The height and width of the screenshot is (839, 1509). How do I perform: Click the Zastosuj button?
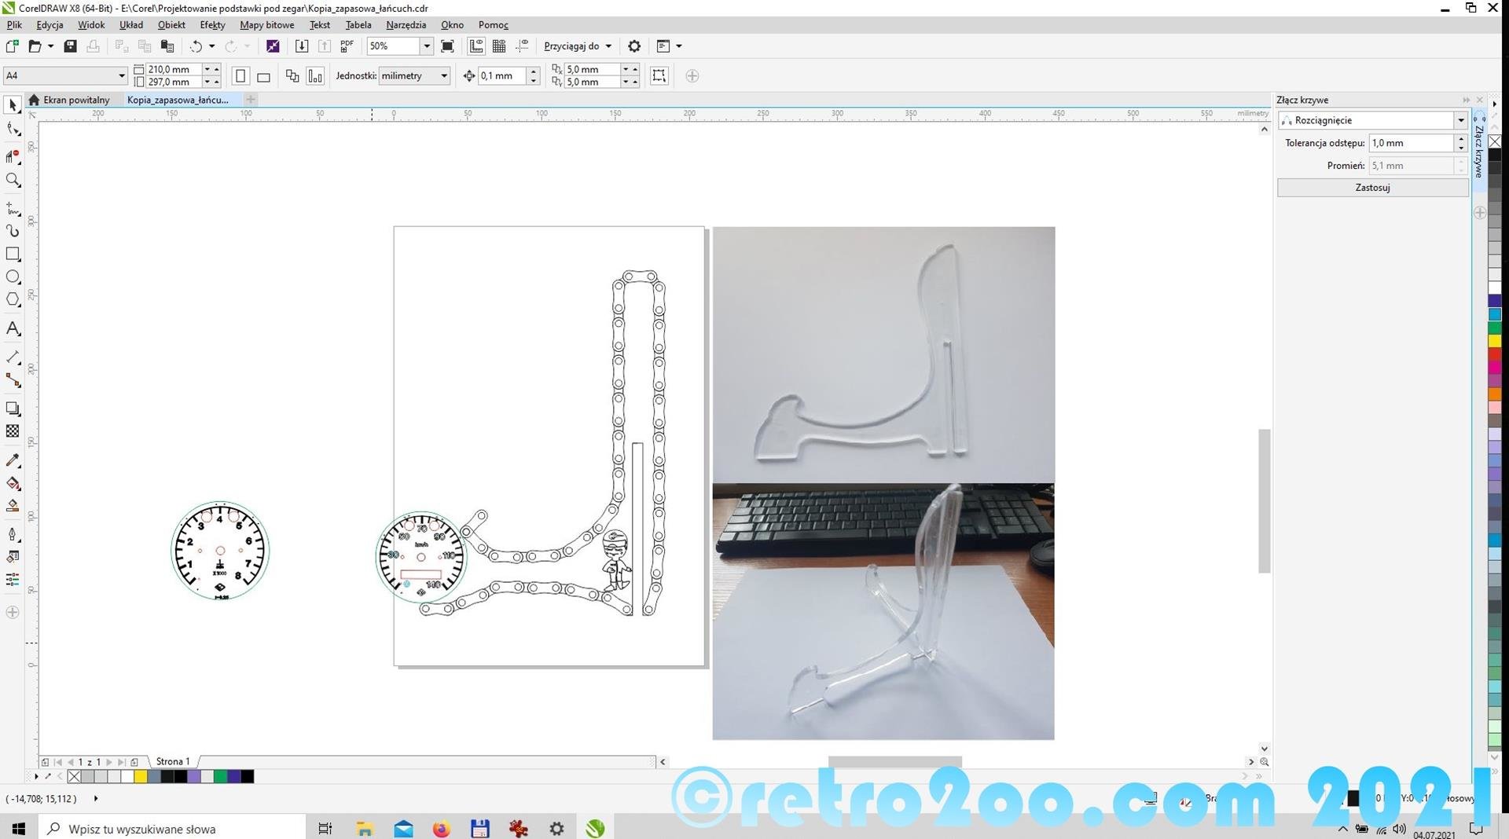[x=1372, y=188]
